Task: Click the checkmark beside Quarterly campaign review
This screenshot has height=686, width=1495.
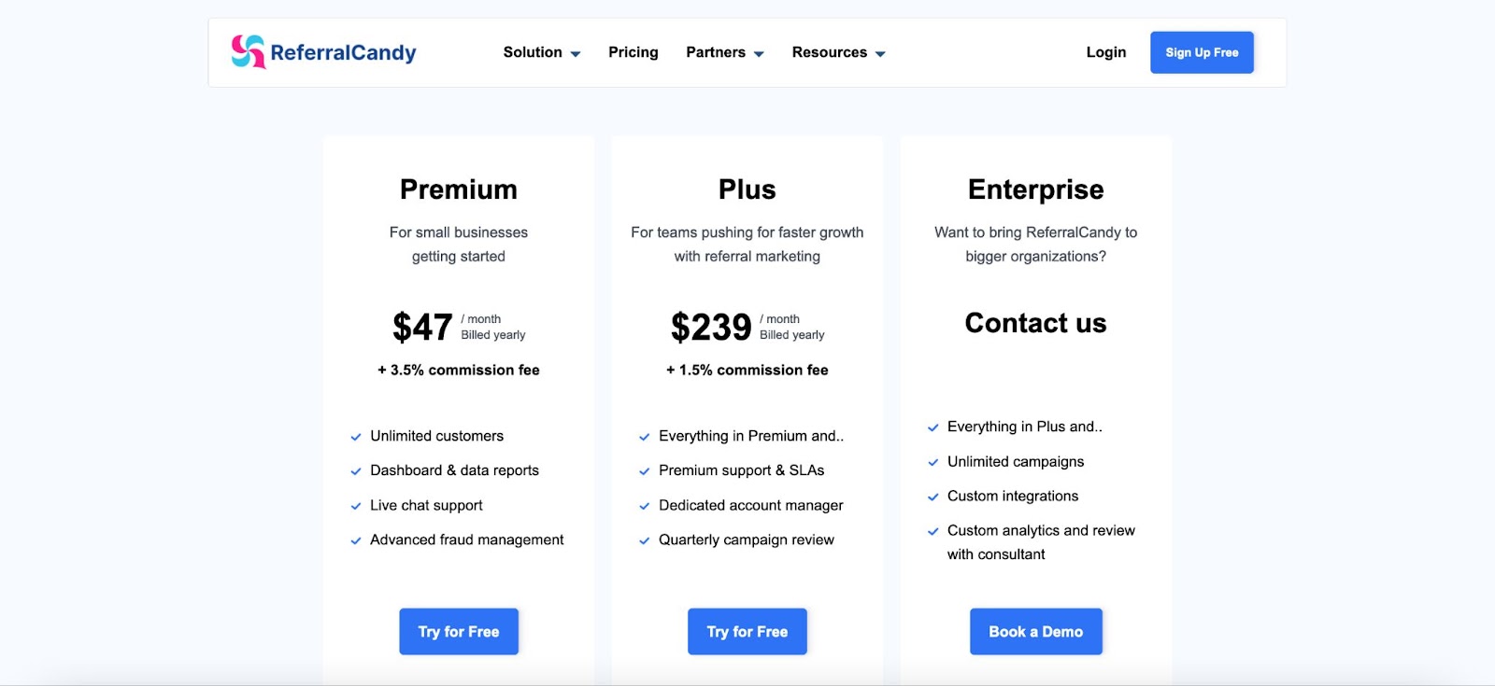Action: click(644, 539)
